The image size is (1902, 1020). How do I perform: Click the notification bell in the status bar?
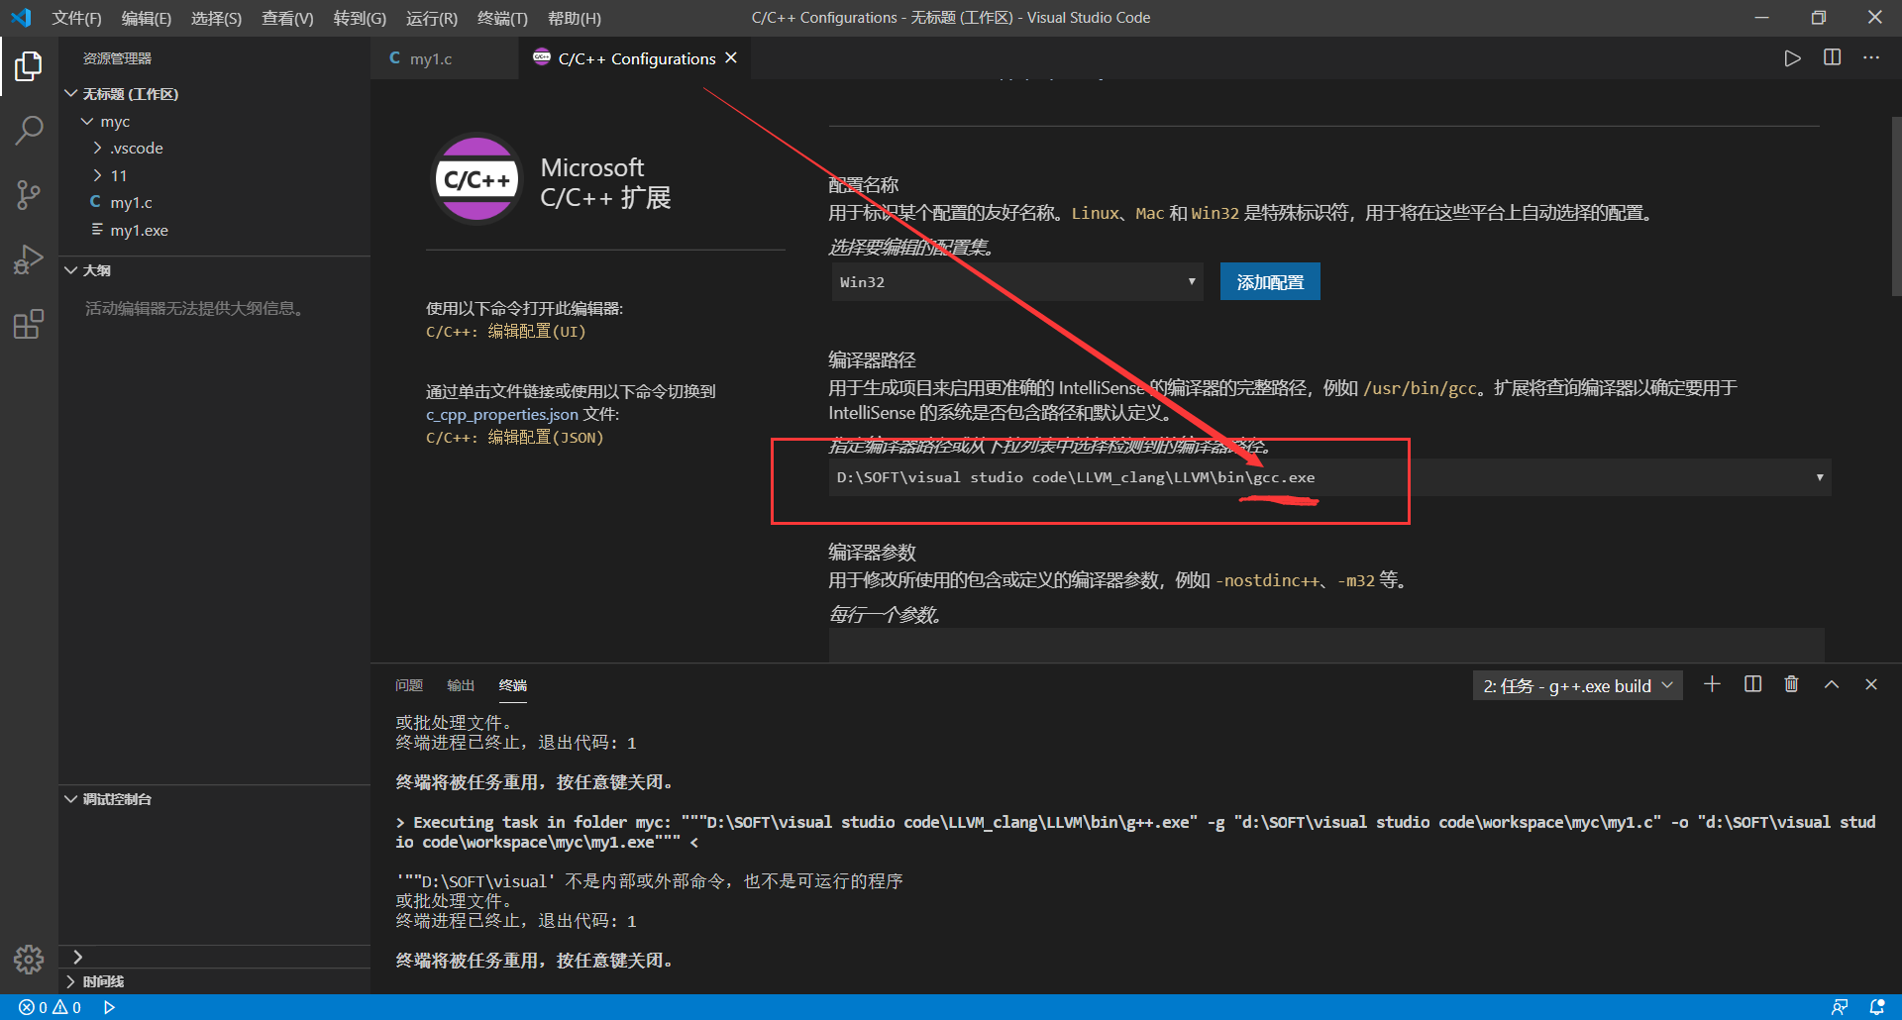[x=1878, y=1006]
